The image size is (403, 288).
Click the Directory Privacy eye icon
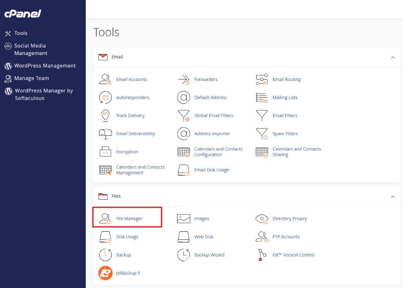pyautogui.click(x=262, y=219)
